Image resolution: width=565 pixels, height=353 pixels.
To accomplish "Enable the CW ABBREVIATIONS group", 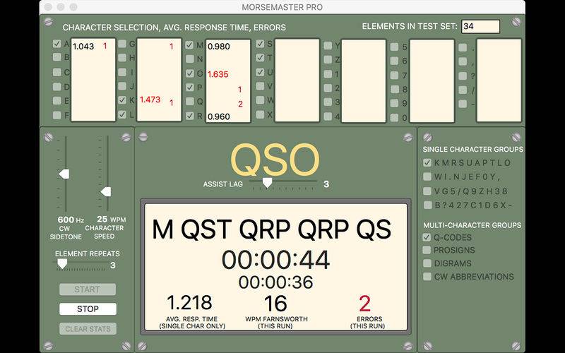I will coord(427,277).
